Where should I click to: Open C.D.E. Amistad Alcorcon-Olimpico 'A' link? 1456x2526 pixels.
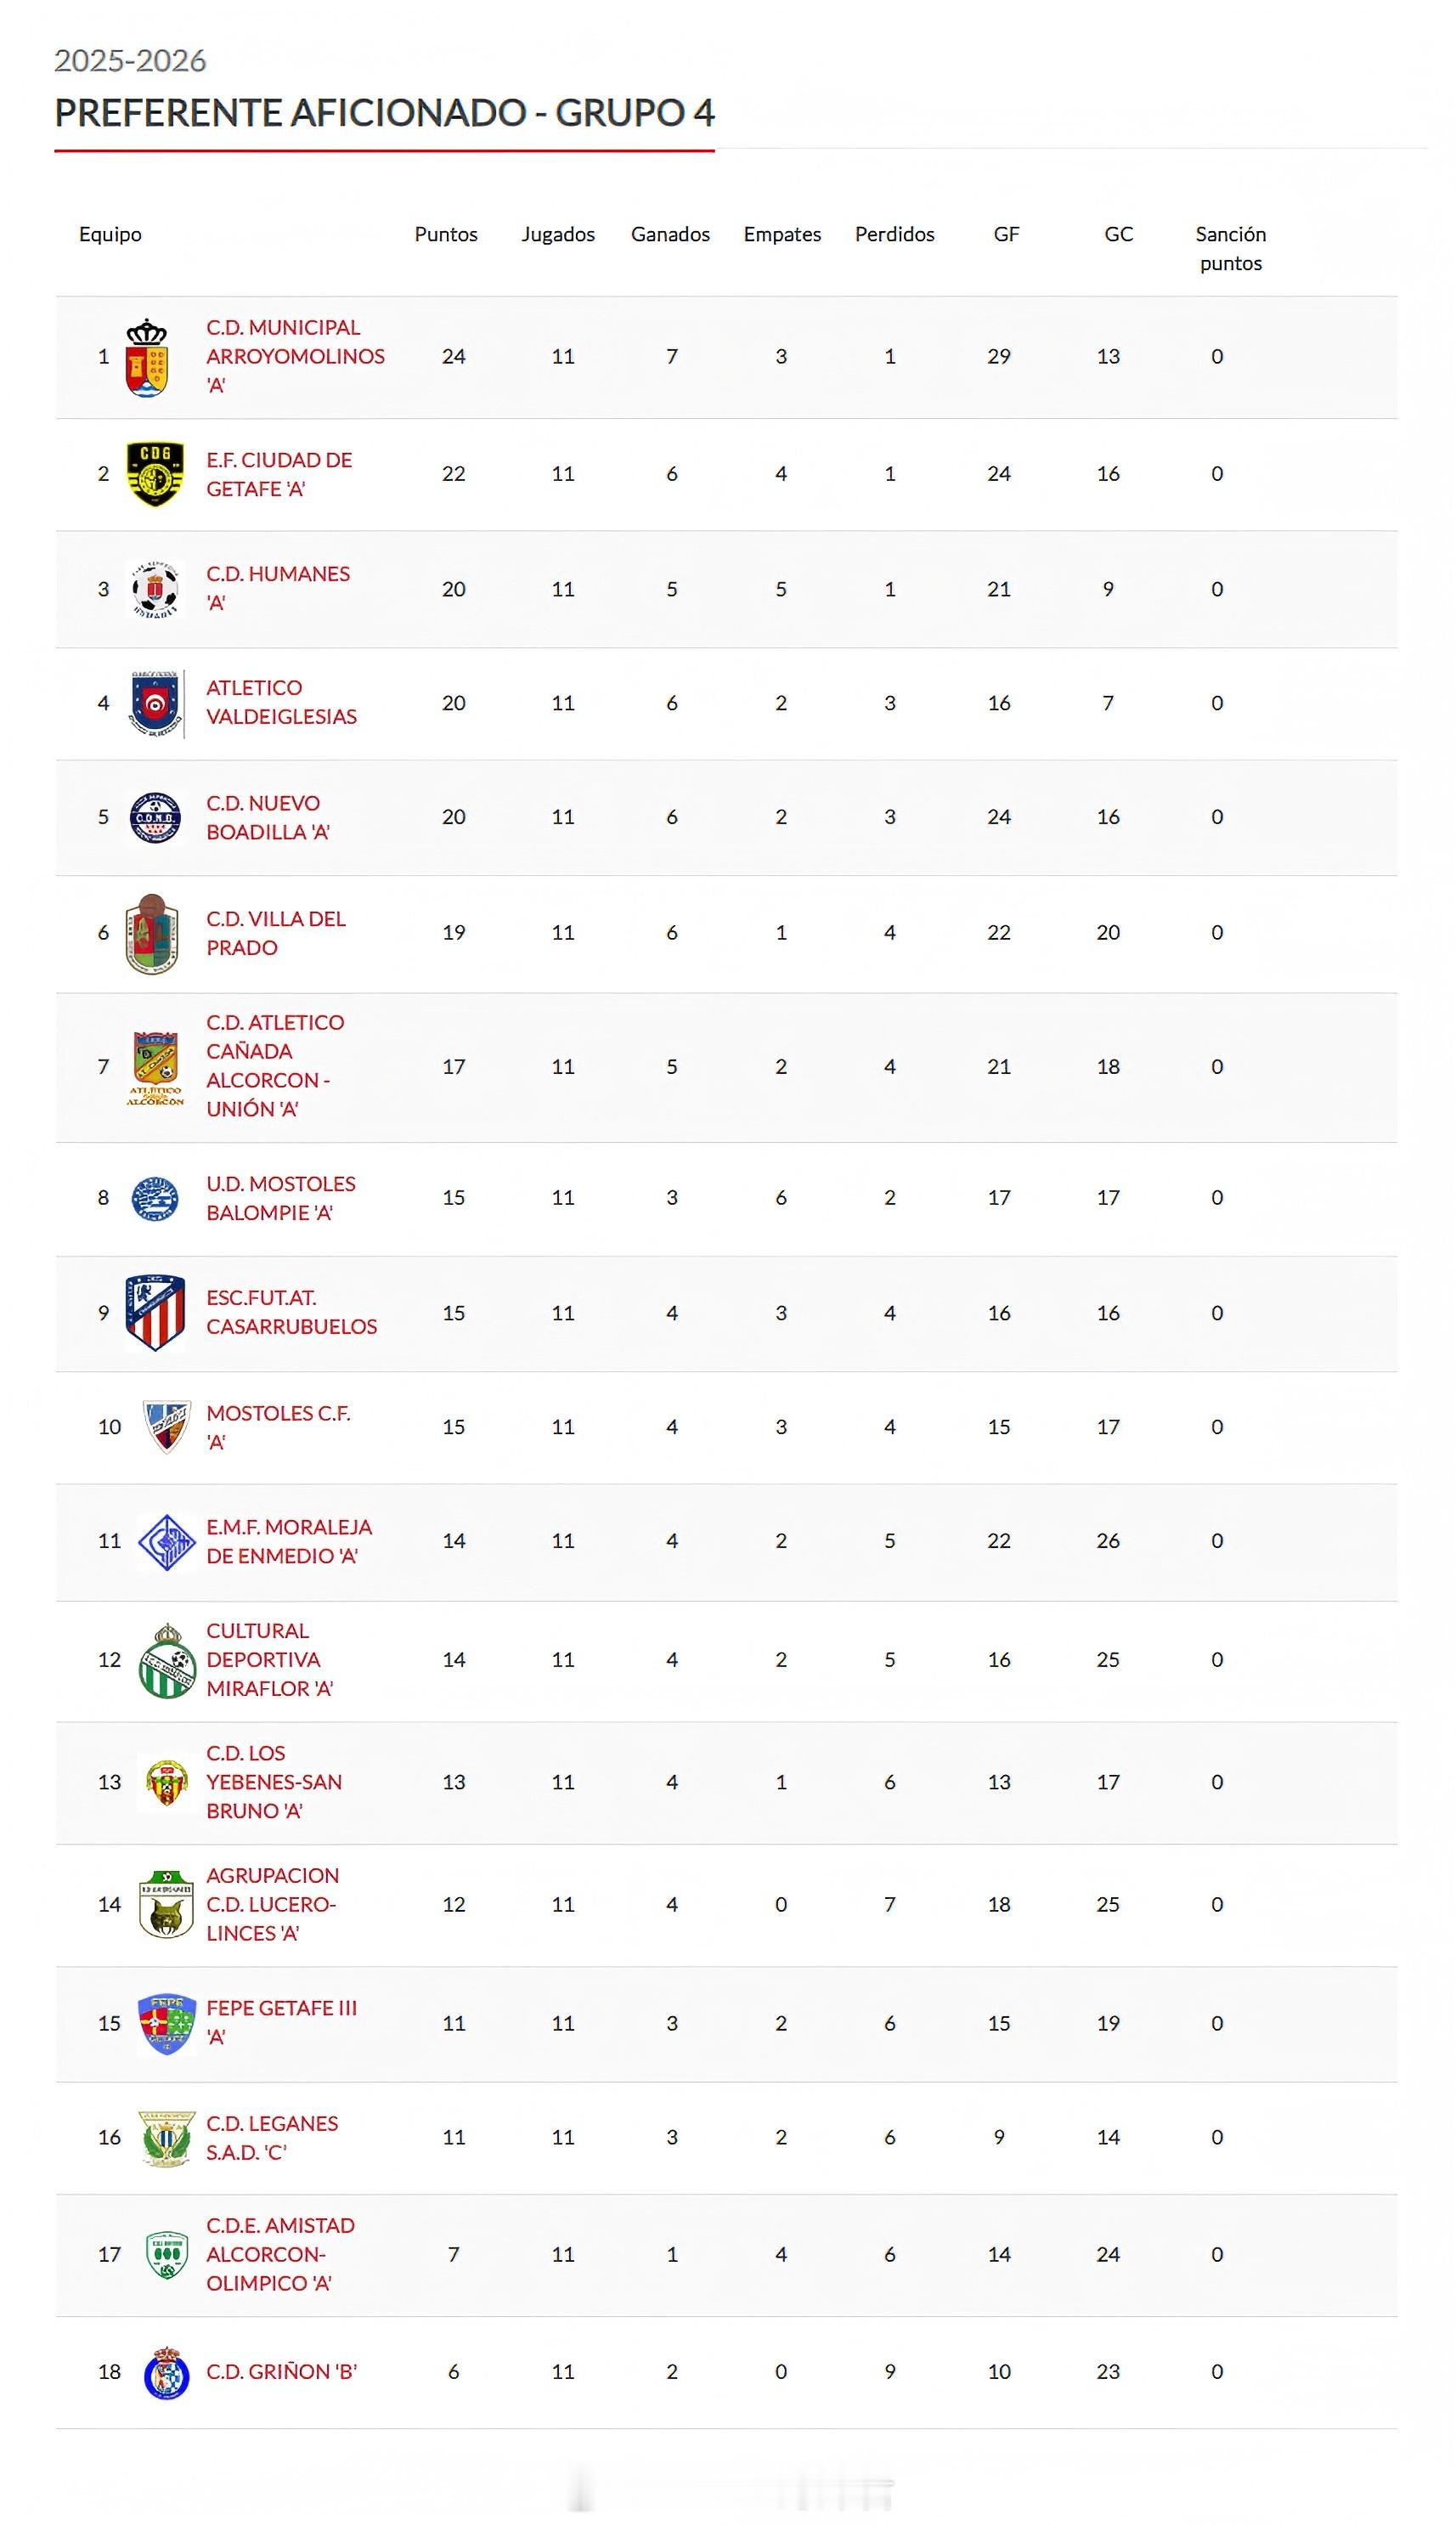(x=280, y=2254)
